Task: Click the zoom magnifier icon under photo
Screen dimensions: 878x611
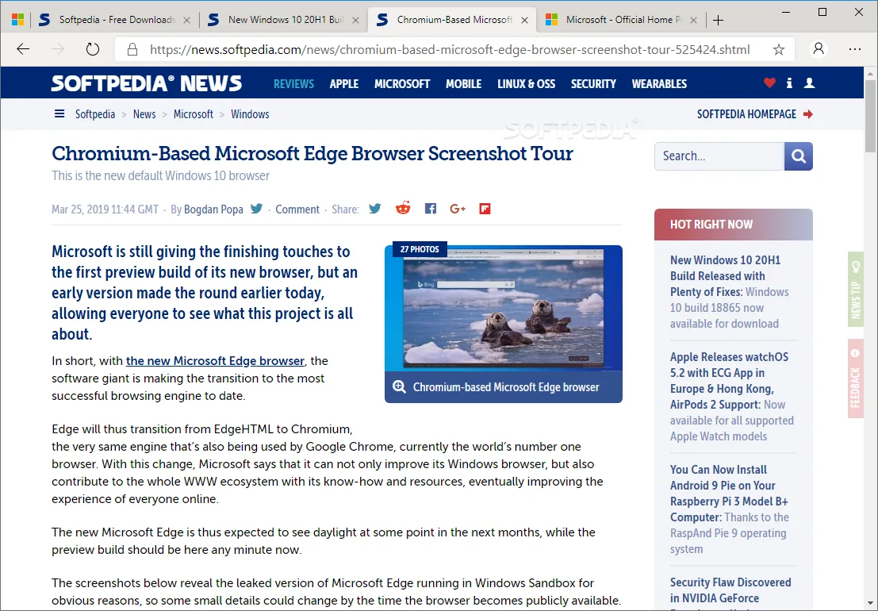Action: [399, 387]
